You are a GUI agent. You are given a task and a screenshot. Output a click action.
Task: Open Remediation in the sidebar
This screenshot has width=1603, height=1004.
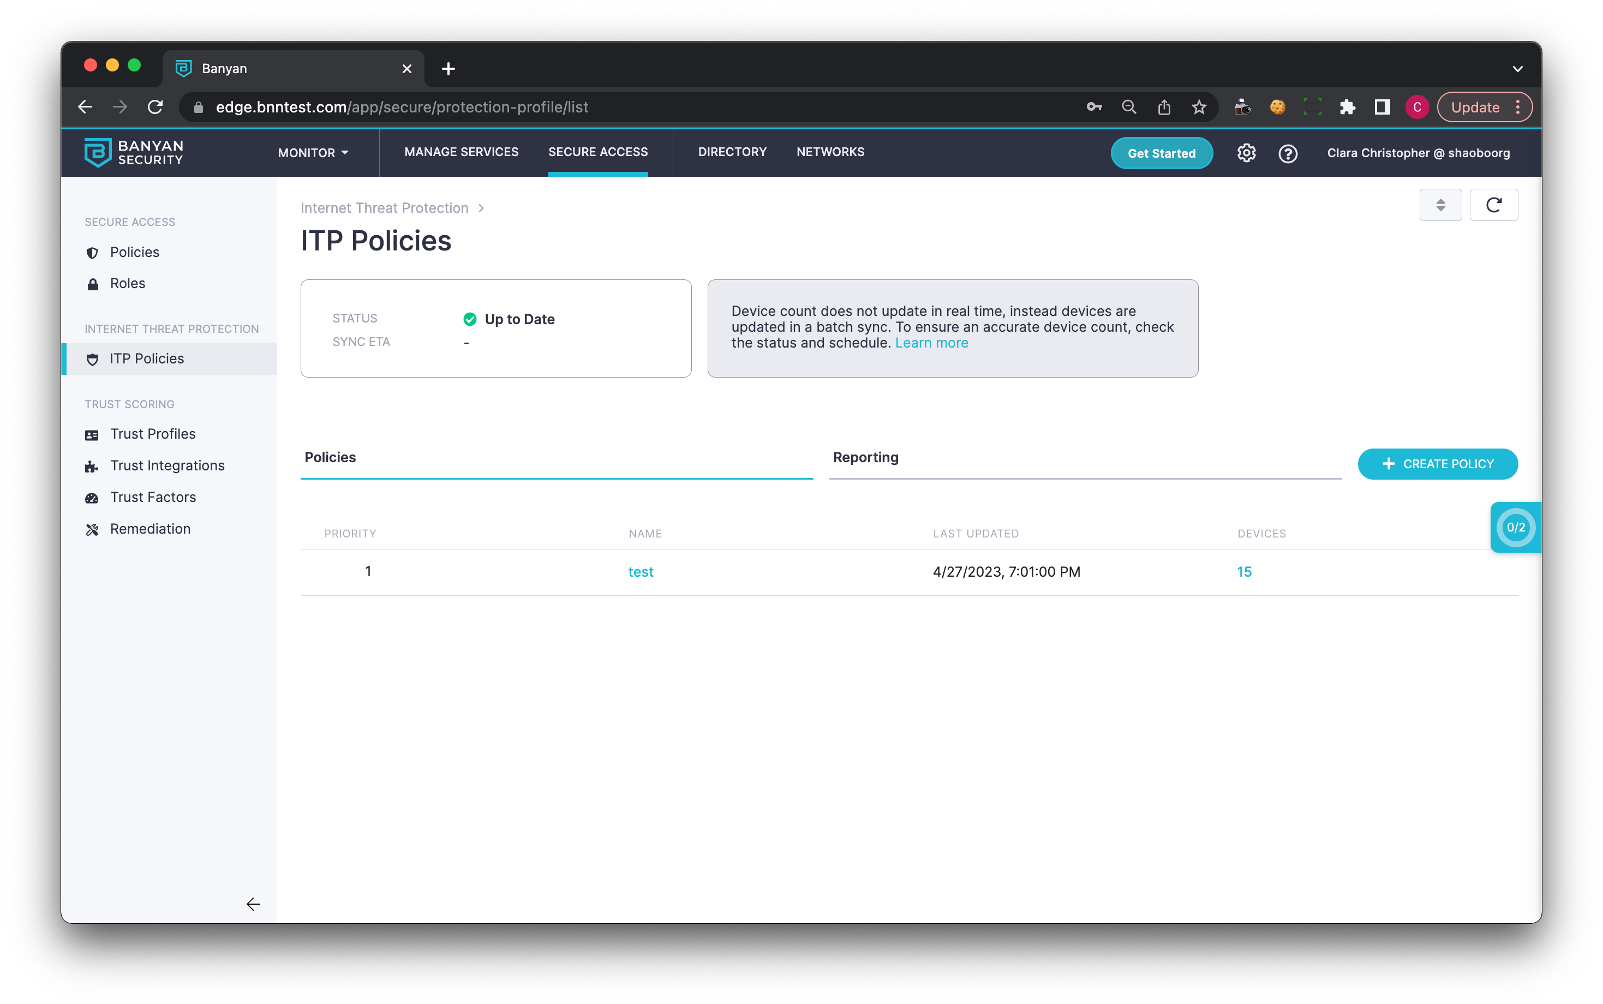[x=150, y=529]
